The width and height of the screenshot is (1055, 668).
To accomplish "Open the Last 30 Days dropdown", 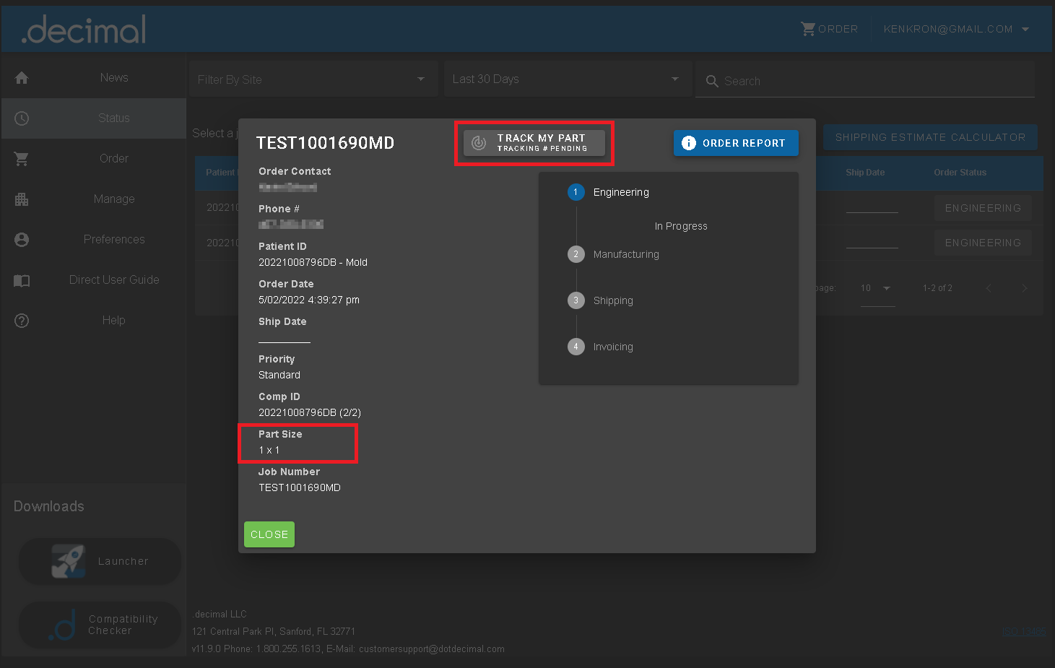I will point(567,79).
